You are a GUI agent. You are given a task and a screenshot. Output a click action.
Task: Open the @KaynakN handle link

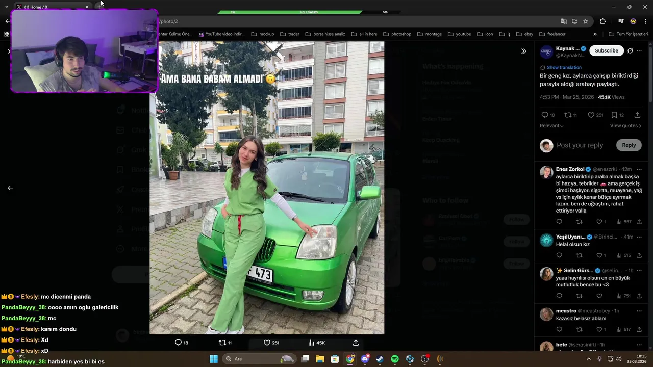click(570, 56)
